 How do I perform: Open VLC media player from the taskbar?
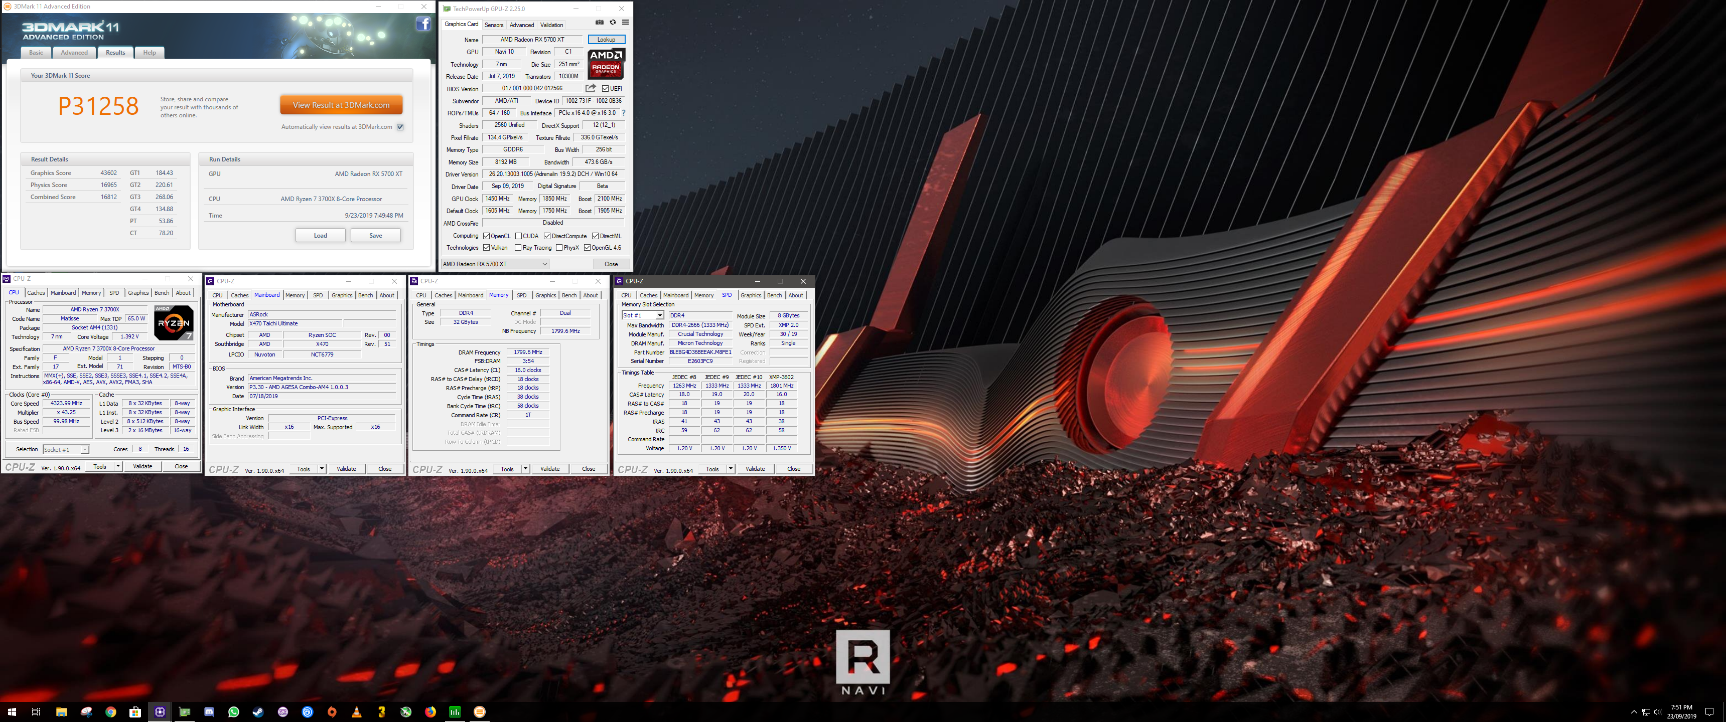click(356, 712)
